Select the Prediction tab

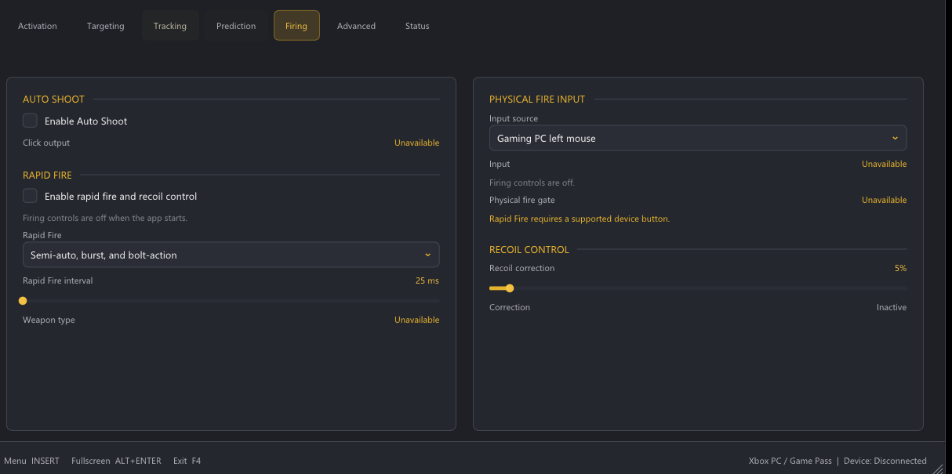click(236, 26)
